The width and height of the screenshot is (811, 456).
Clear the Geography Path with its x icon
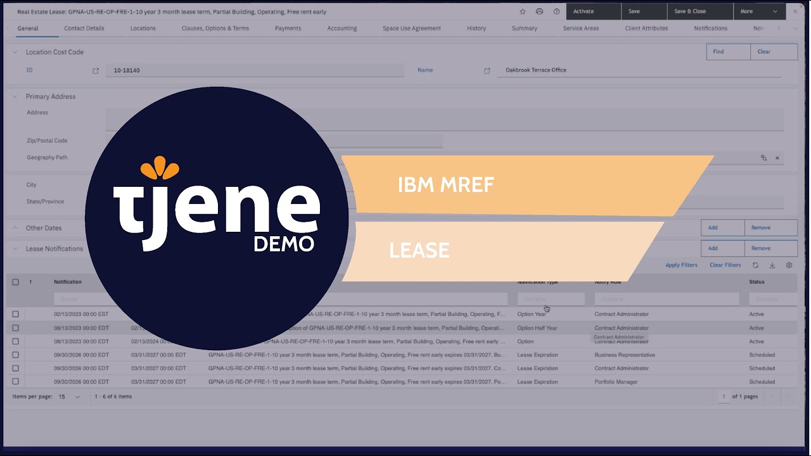[777, 158]
